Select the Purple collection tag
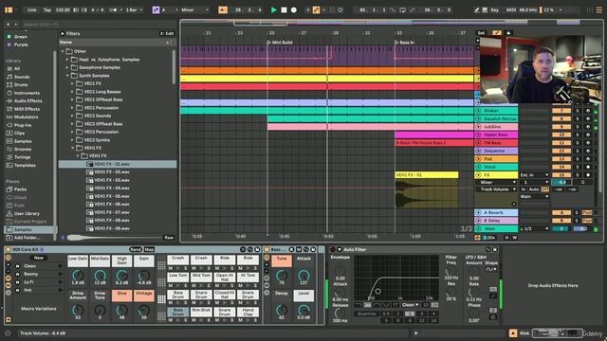The width and height of the screenshot is (607, 341). pos(21,45)
